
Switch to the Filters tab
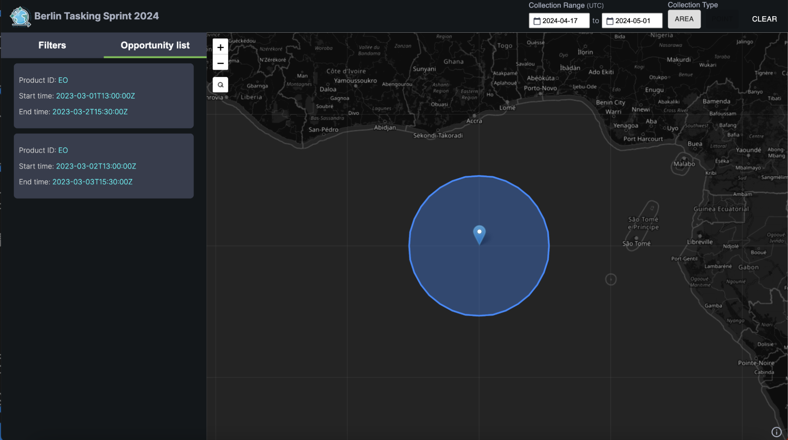point(52,45)
